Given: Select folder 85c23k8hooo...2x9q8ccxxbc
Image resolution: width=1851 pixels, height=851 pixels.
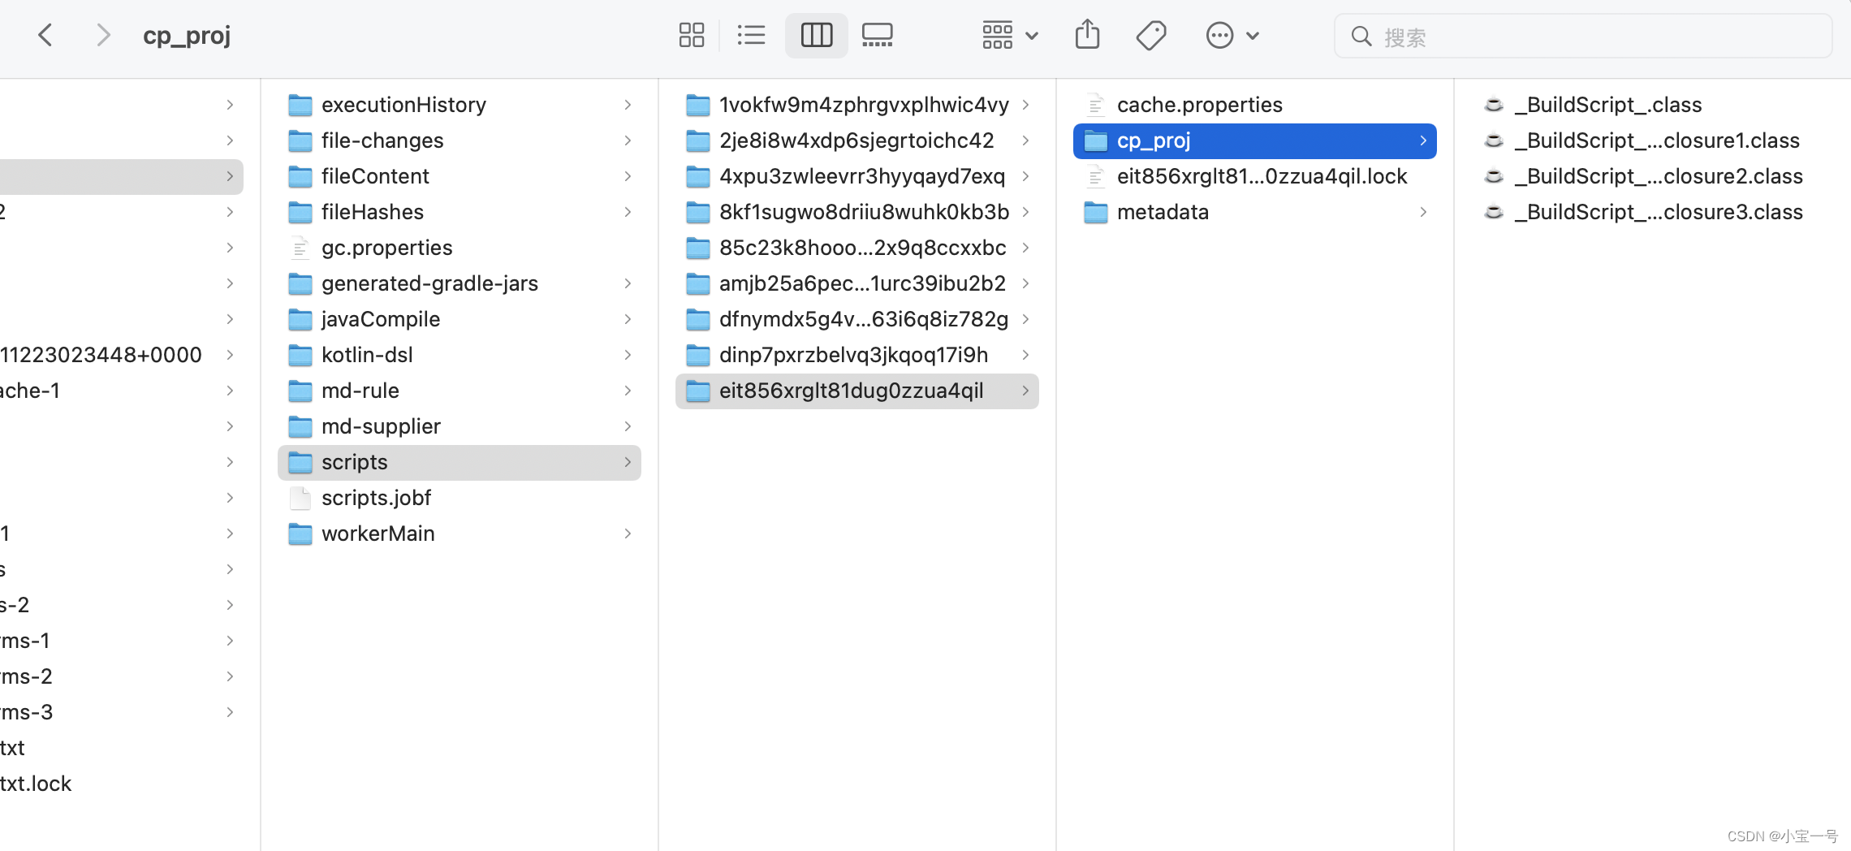Looking at the screenshot, I should pos(857,248).
